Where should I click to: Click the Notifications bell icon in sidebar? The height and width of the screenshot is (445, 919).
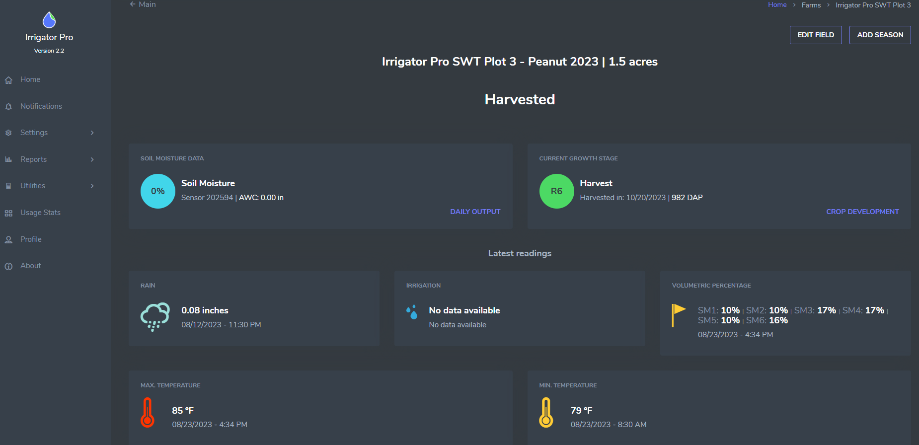coord(8,107)
